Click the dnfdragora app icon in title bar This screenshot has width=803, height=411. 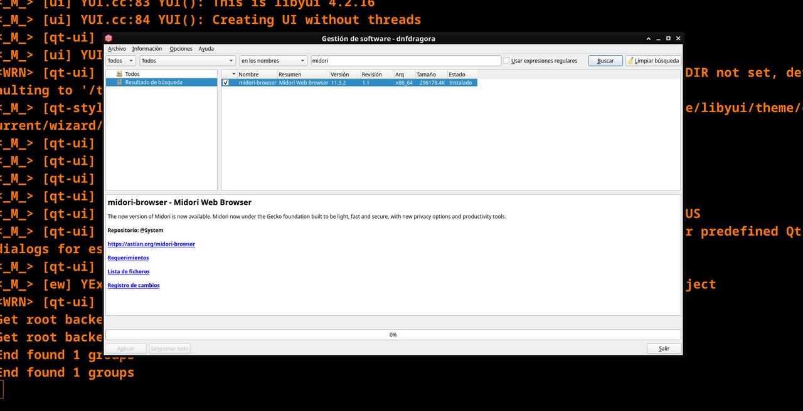point(109,38)
